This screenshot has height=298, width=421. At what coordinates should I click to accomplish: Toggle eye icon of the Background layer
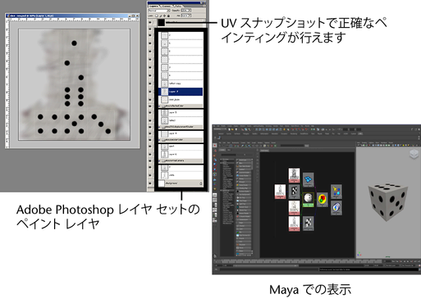click(x=150, y=183)
